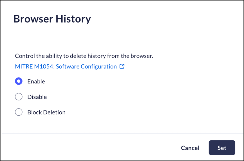Click the word "Control" starting the description

pyautogui.click(x=24, y=56)
